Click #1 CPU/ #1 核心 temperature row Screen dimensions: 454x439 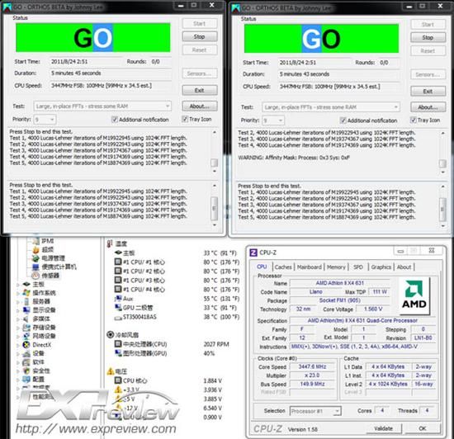click(x=177, y=262)
